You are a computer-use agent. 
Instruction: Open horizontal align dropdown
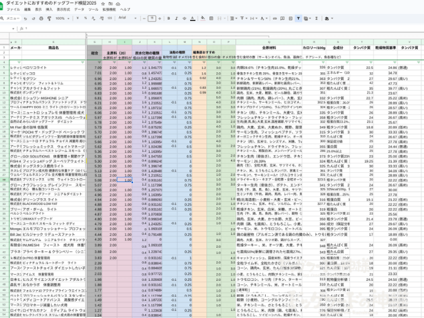(x=233, y=19)
